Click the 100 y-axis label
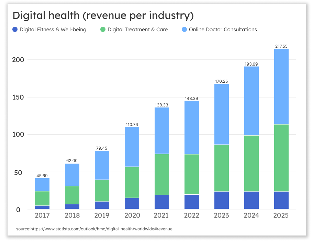 [18, 135]
